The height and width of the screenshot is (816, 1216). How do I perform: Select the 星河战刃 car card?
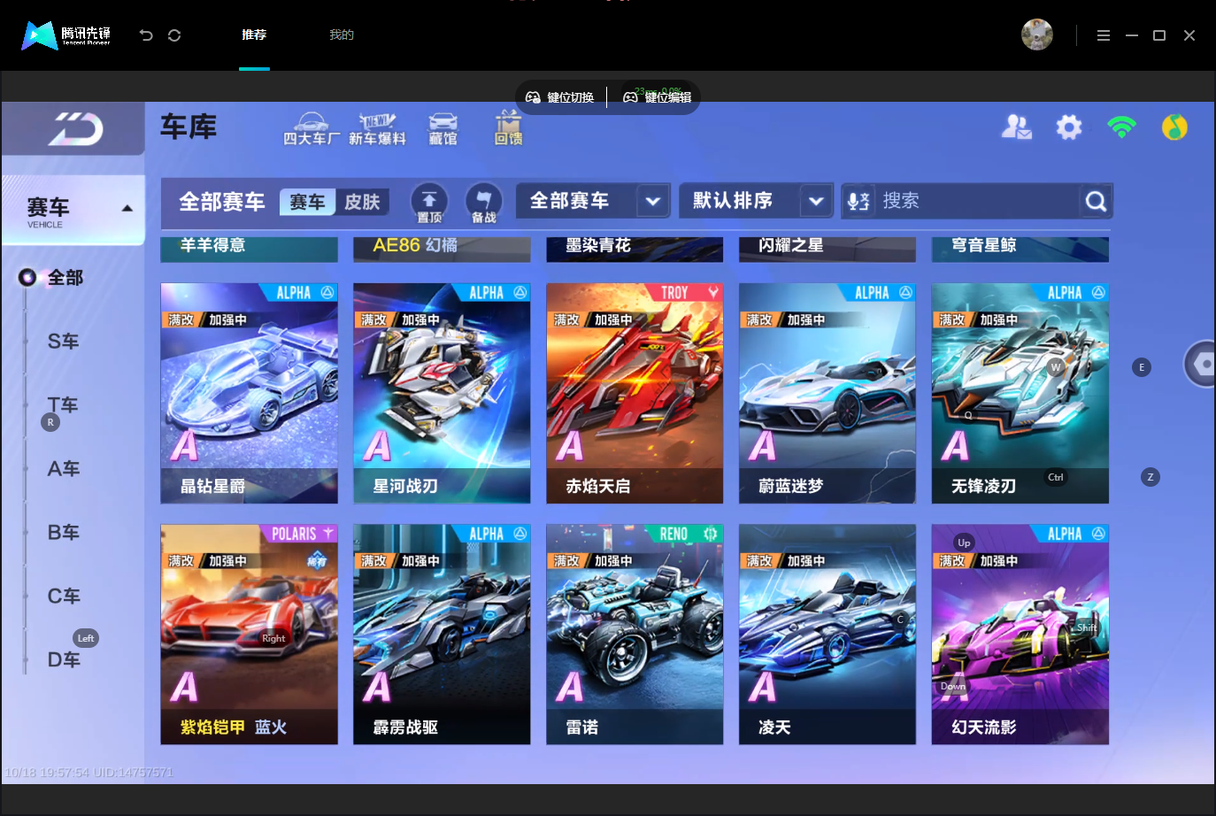pyautogui.click(x=442, y=394)
